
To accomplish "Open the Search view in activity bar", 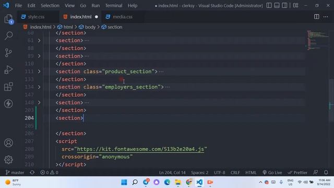I will click(x=8, y=36).
